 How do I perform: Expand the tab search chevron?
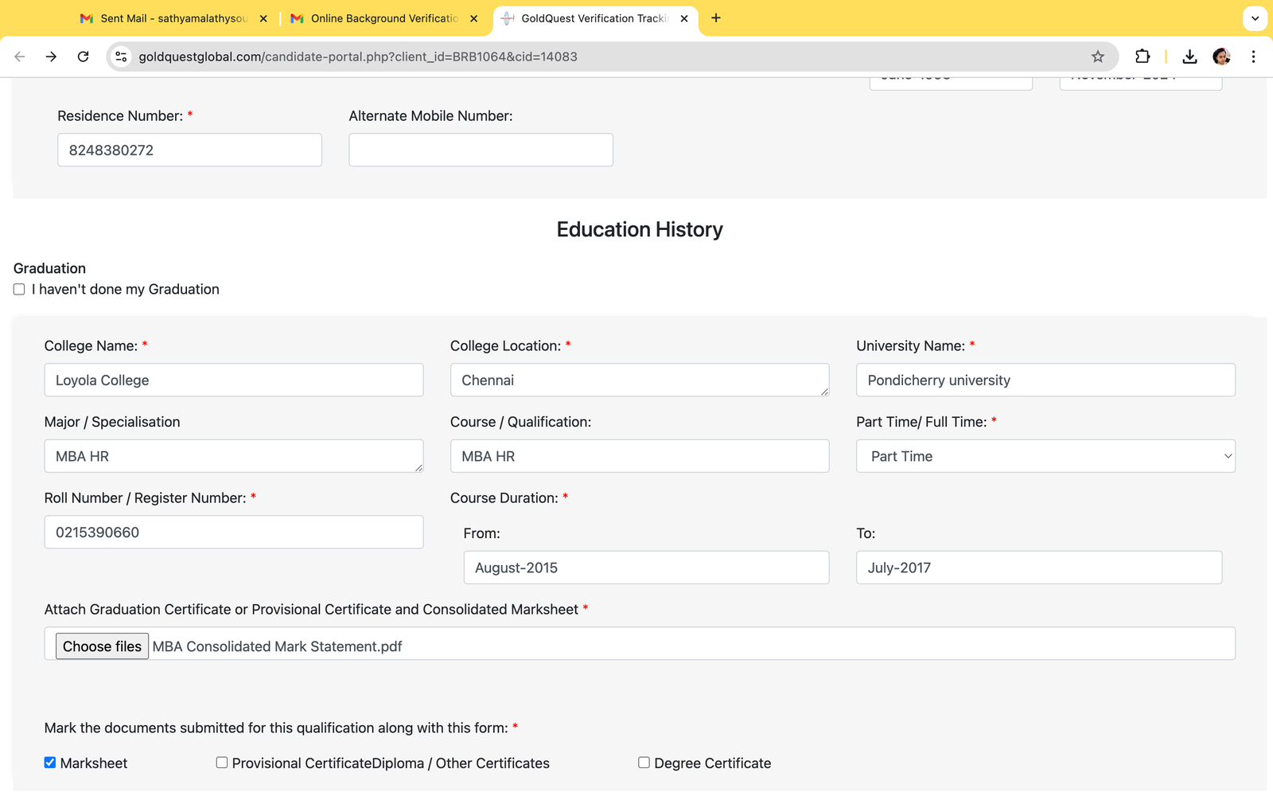tap(1255, 18)
